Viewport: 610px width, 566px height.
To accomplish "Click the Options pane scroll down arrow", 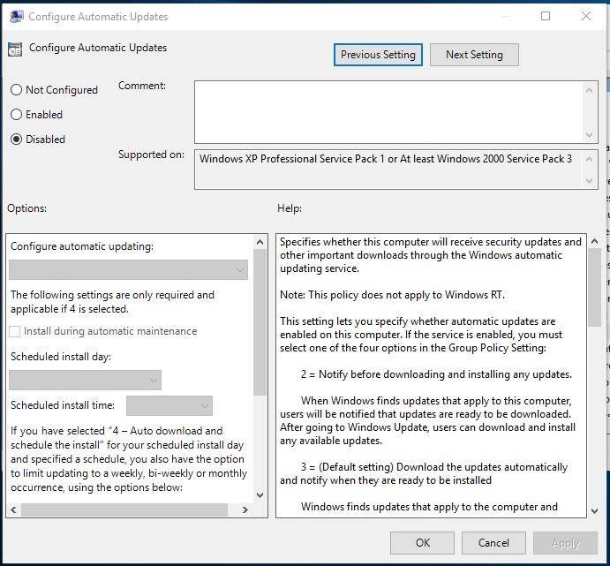I will (x=260, y=494).
